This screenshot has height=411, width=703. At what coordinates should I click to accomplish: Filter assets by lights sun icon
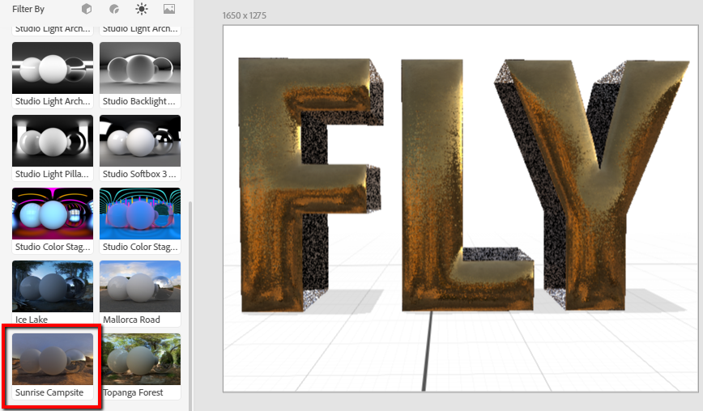pos(142,9)
